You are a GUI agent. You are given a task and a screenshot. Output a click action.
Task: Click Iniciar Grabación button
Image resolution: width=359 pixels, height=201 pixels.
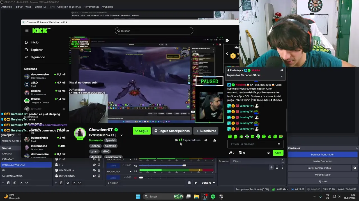(x=323, y=161)
